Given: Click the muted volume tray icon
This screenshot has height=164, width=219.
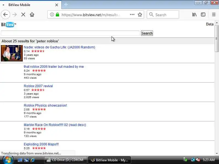Looking at the screenshot, I should (x=198, y=160).
